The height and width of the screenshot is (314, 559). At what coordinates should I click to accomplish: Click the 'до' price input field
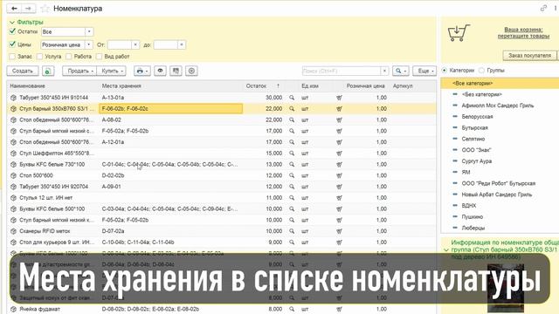pos(166,44)
